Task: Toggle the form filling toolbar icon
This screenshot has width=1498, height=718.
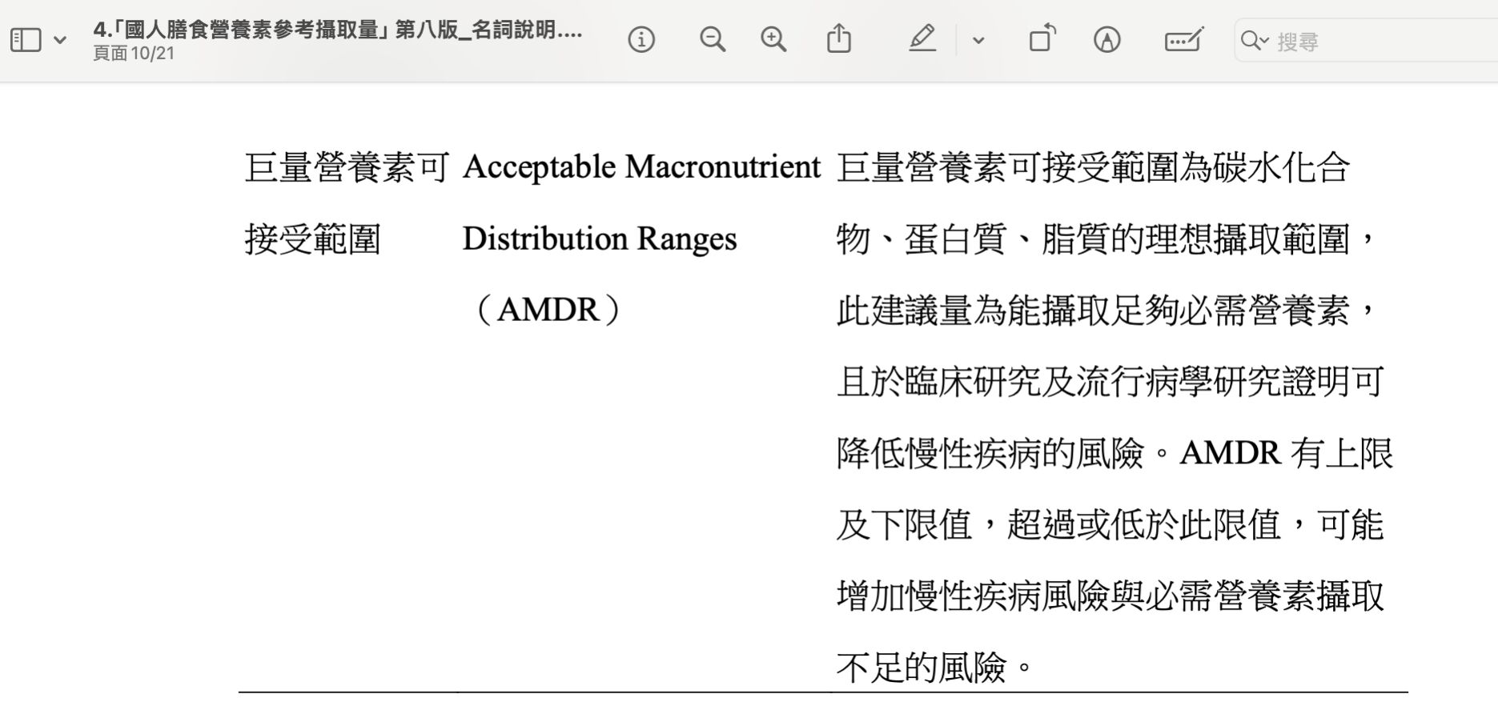Action: (1183, 40)
